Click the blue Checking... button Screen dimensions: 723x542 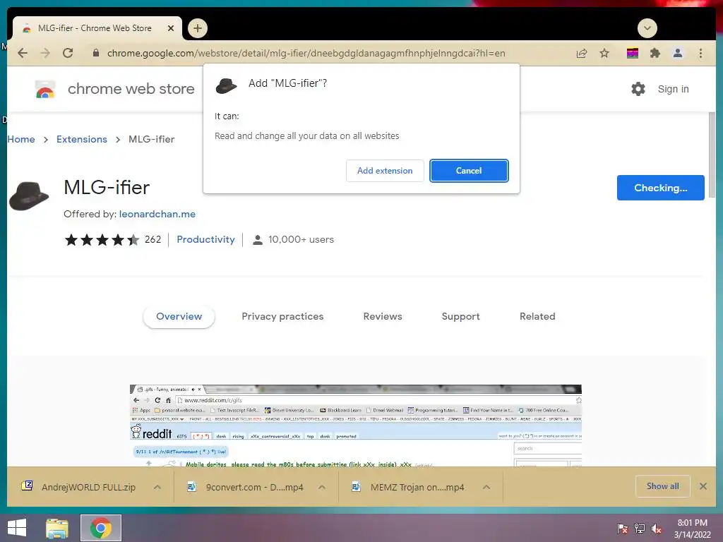660,188
